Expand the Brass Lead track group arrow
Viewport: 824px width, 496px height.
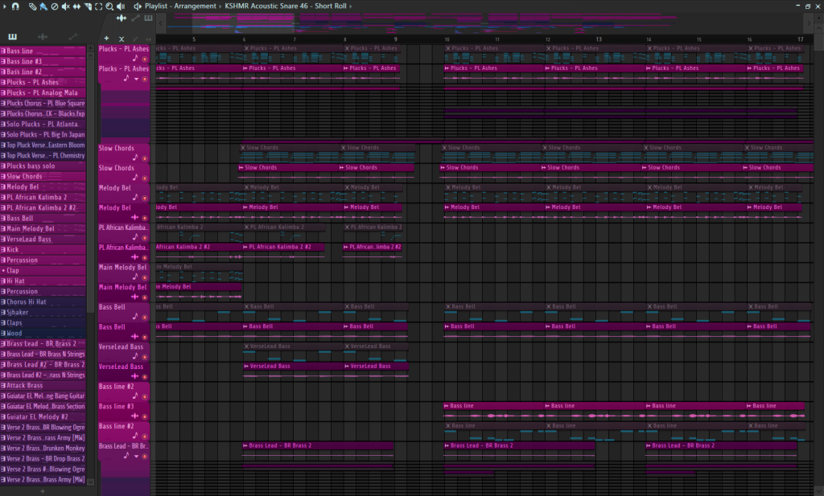(136, 457)
